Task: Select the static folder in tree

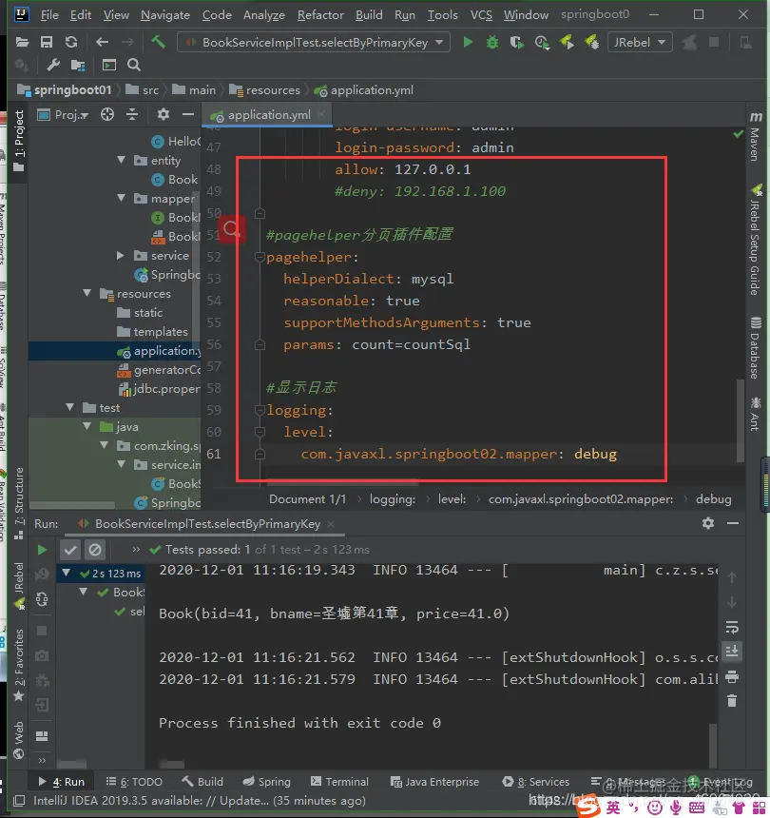Action: [140, 313]
